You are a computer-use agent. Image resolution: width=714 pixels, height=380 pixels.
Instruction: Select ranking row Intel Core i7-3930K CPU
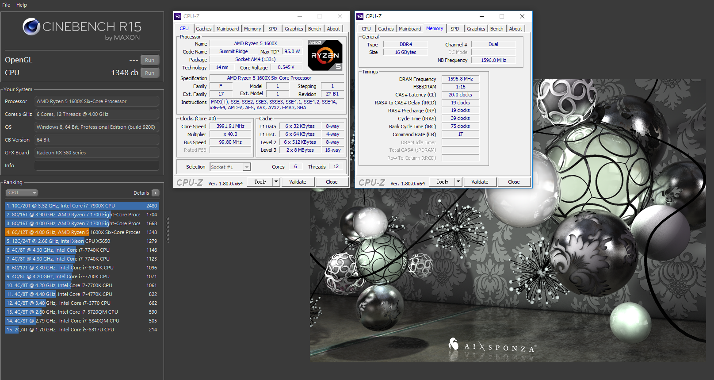(82, 268)
